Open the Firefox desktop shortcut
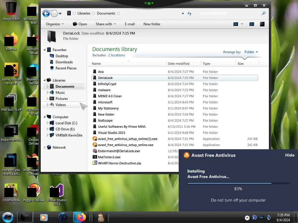The height and width of the screenshot is (223, 298). click(x=11, y=42)
